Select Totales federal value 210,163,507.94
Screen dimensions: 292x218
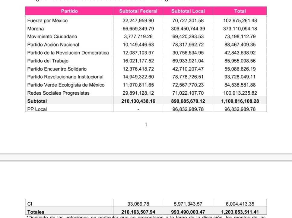(x=138, y=212)
